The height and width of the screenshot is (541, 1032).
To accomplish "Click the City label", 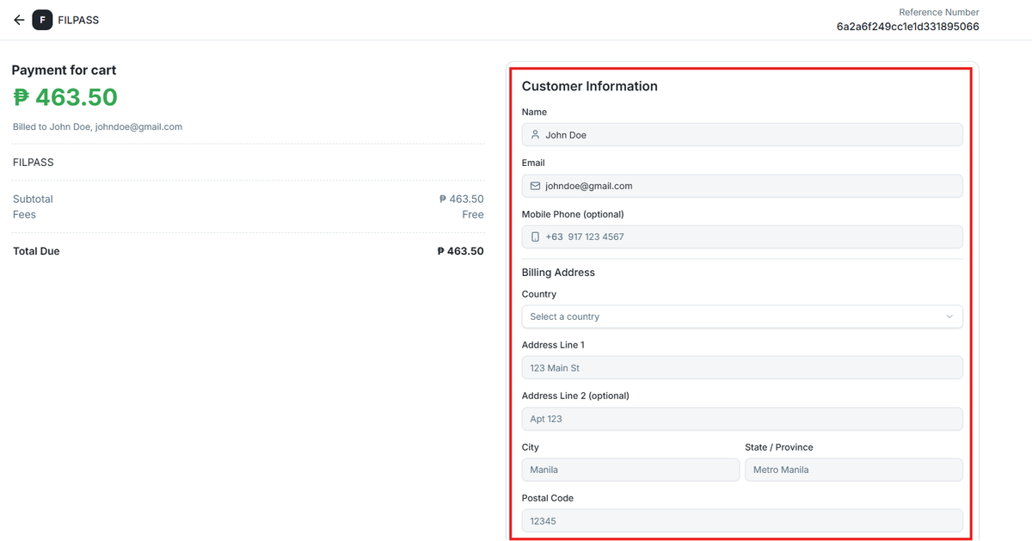I will point(531,447).
